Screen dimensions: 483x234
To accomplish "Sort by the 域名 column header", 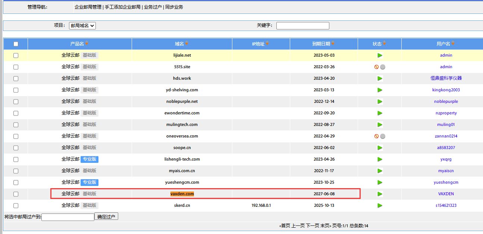I will click(179, 44).
